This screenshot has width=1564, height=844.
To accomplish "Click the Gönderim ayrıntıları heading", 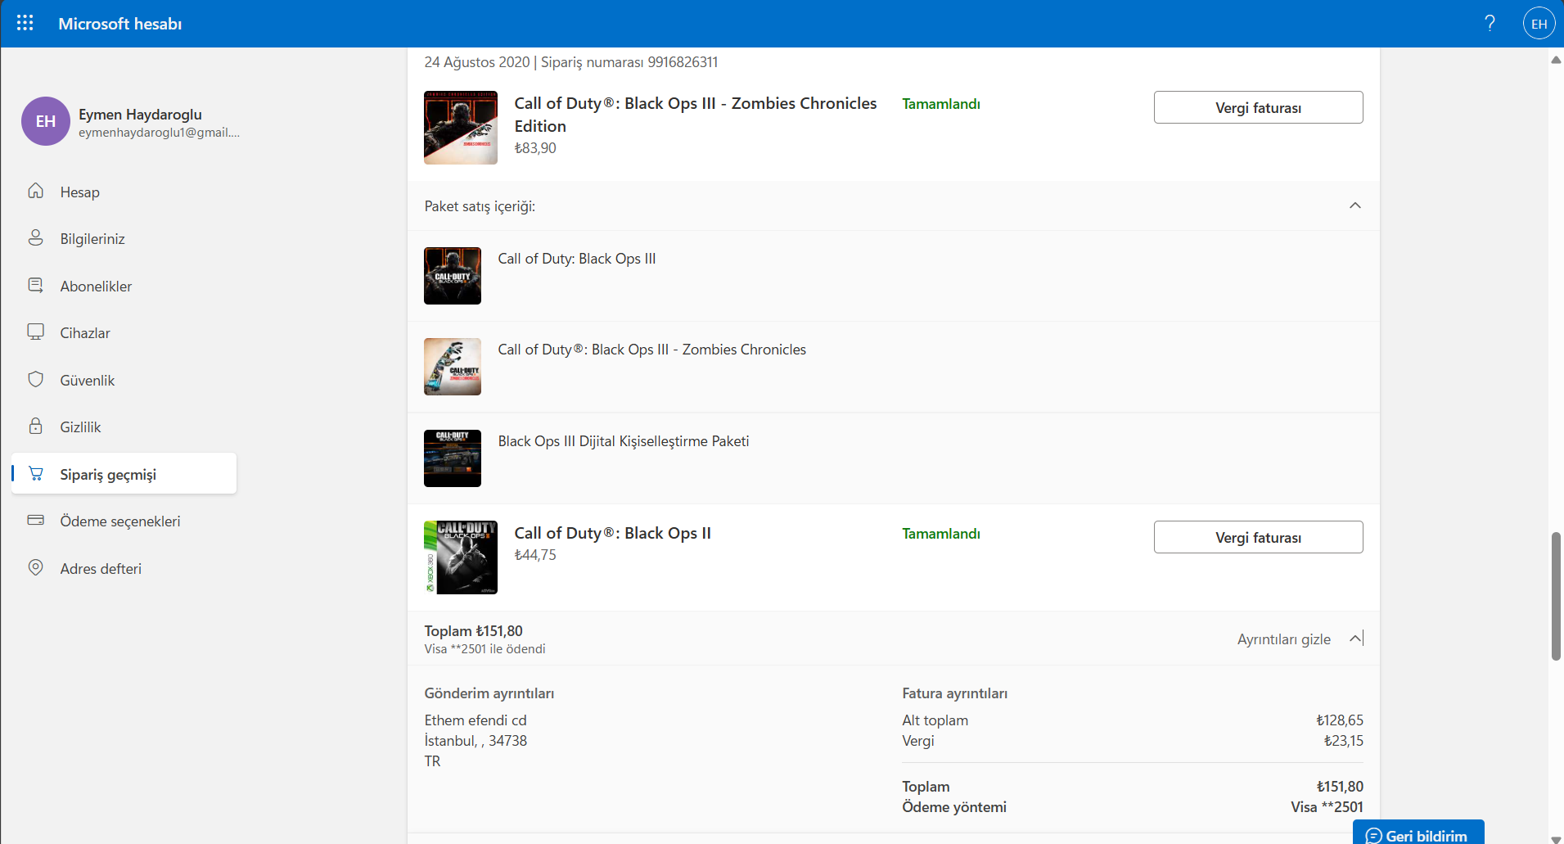I will [489, 693].
